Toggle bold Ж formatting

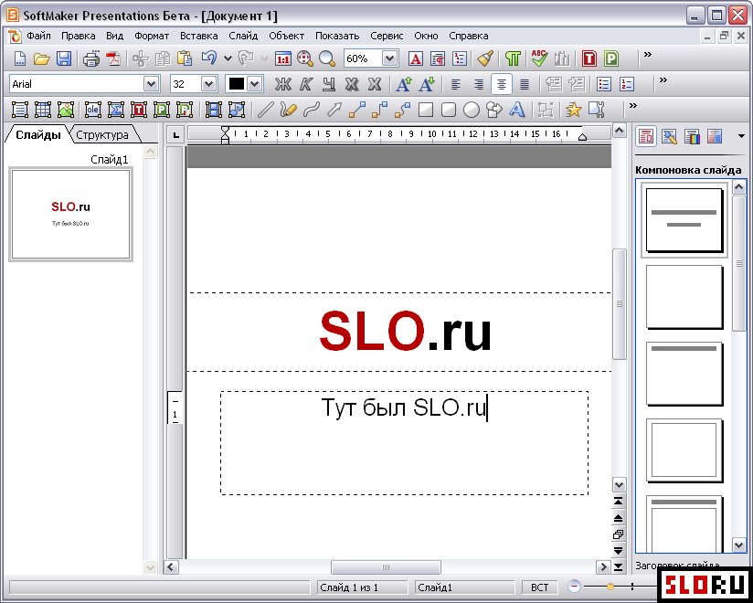(283, 84)
